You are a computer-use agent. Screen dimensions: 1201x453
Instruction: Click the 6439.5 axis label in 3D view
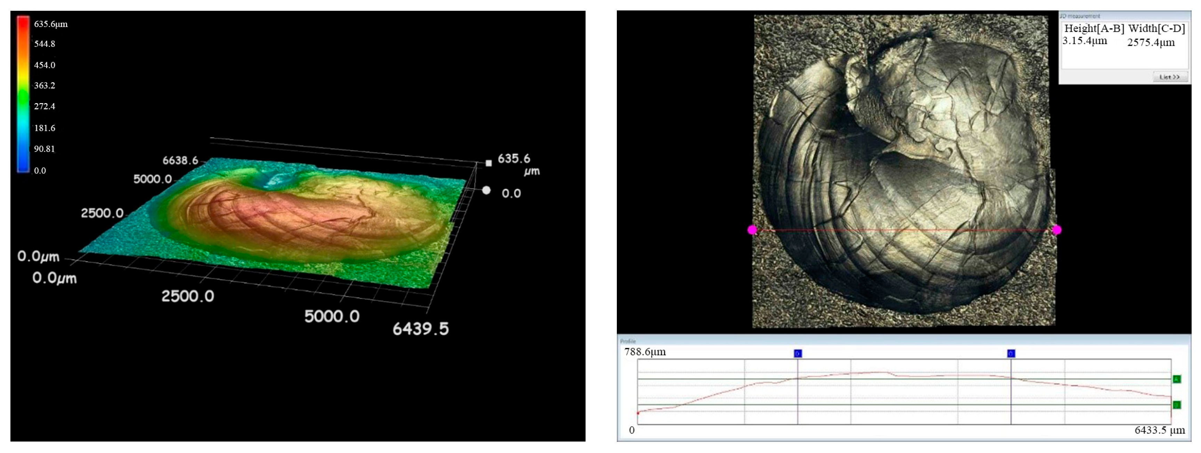(x=420, y=329)
